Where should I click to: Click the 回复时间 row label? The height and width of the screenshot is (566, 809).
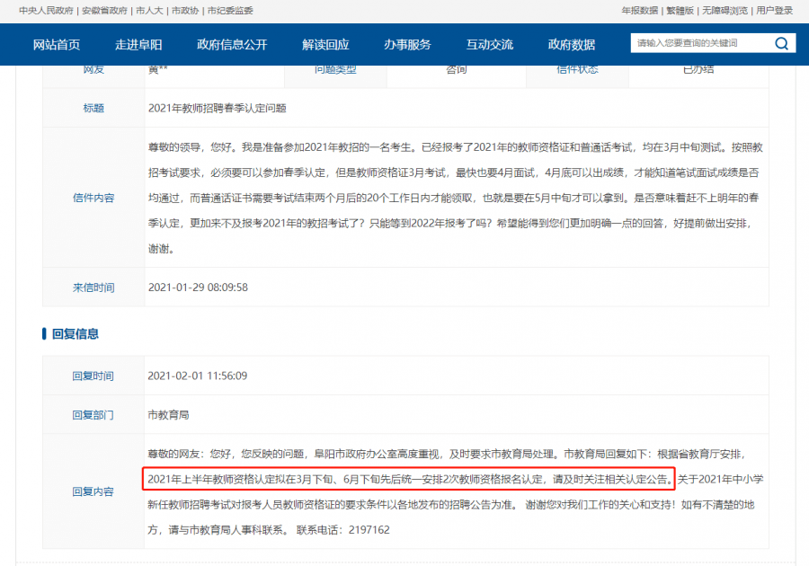tap(93, 376)
